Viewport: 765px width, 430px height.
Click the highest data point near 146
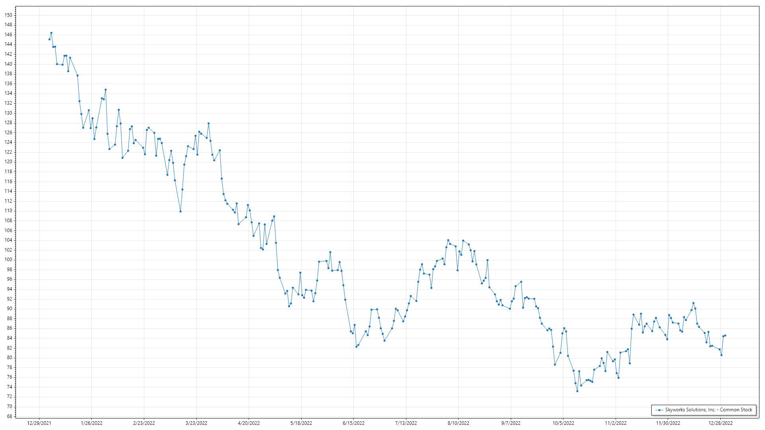click(x=51, y=33)
